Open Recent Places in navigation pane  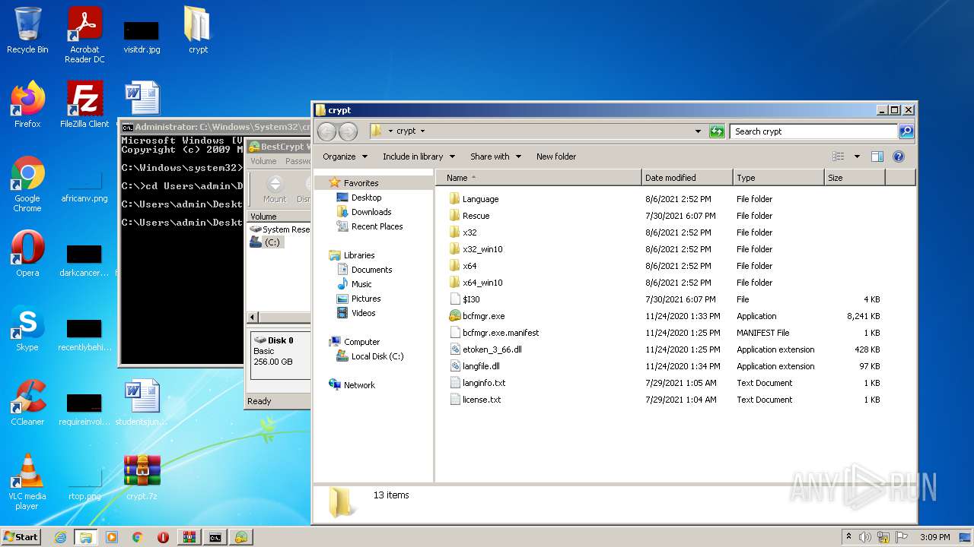coord(377,226)
